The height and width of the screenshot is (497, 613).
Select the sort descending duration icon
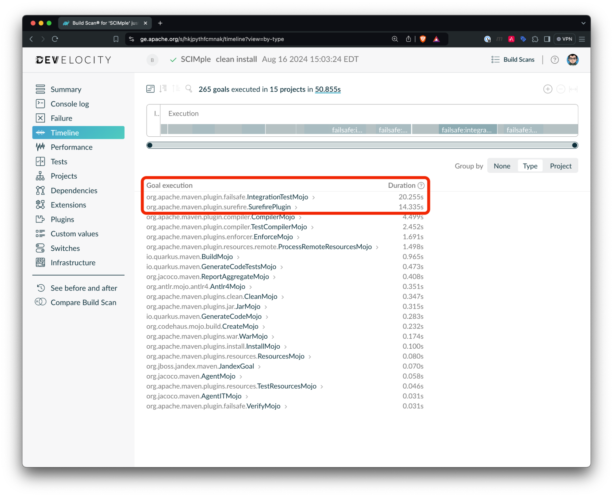coord(163,88)
